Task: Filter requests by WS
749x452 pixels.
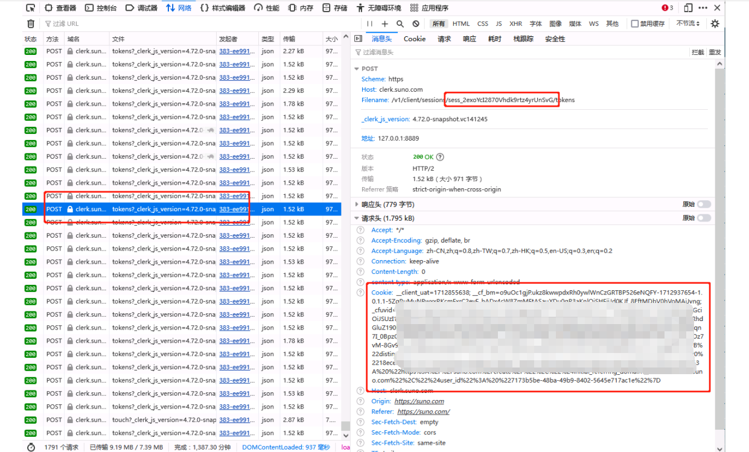Action: click(594, 24)
